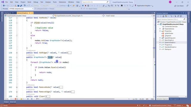Screen dimensions: 191x107
Task: Open the Error List panel tab
Action: [x=13, y=102]
